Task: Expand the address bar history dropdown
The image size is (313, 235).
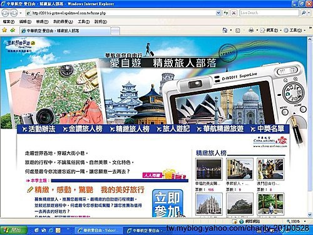Action: pyautogui.click(x=218, y=13)
